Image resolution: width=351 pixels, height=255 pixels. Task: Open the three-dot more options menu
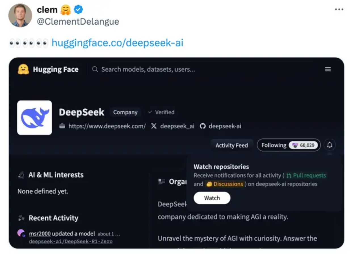pos(339,9)
